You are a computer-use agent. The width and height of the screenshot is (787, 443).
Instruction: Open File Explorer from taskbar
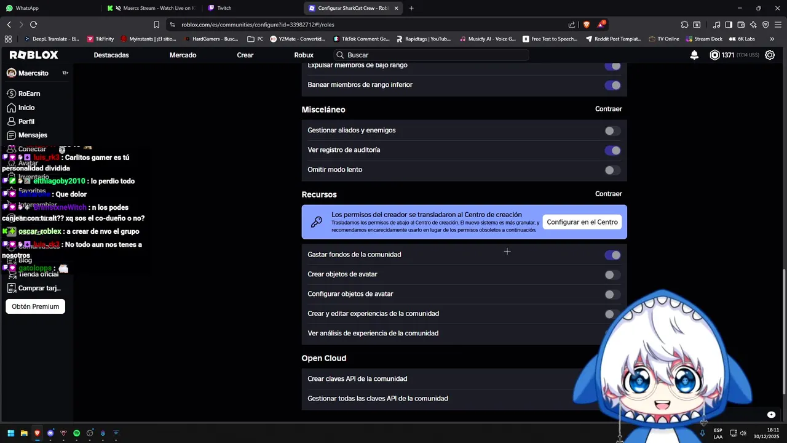[x=24, y=433]
